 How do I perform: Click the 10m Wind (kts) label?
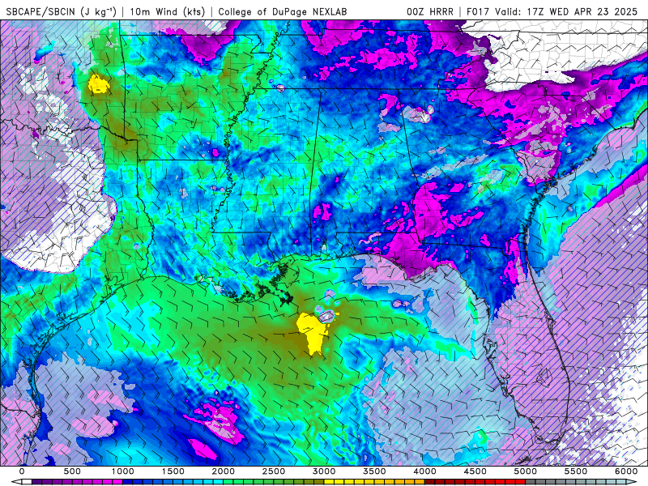[x=167, y=11]
